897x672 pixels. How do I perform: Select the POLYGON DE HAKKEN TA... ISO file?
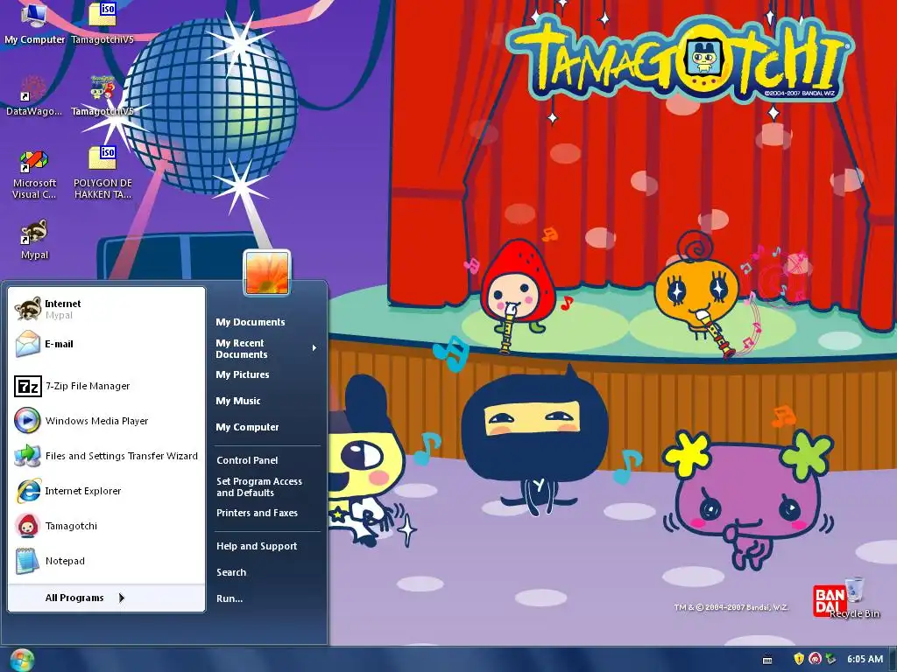tap(103, 172)
